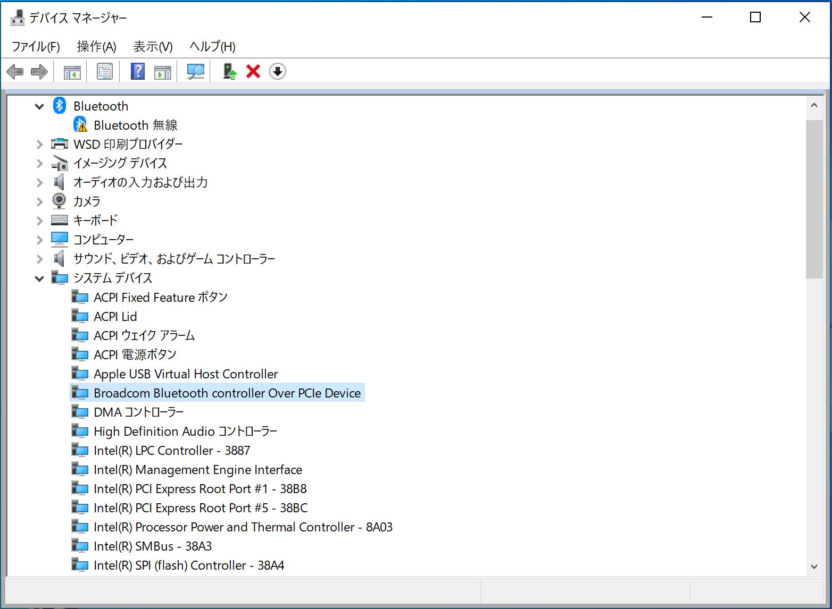Click the red X uninstall device icon
The image size is (832, 609).
pos(253,71)
